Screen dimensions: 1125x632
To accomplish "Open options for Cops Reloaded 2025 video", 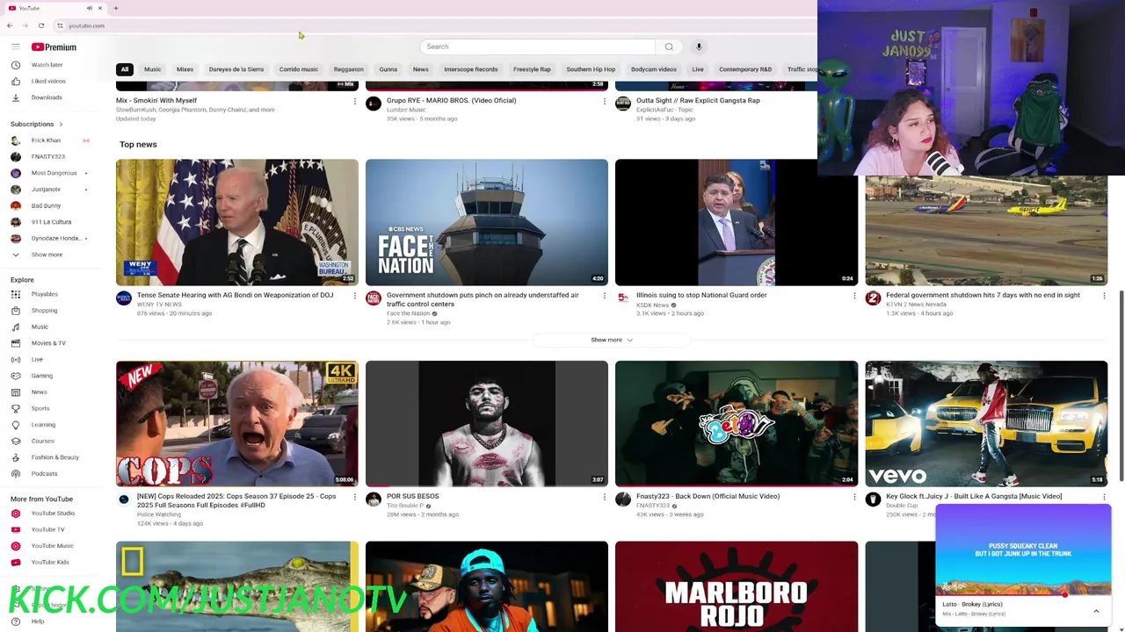I will (x=355, y=498).
